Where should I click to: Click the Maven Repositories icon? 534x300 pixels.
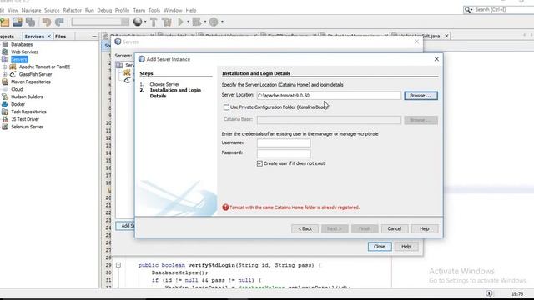[x=5, y=82]
